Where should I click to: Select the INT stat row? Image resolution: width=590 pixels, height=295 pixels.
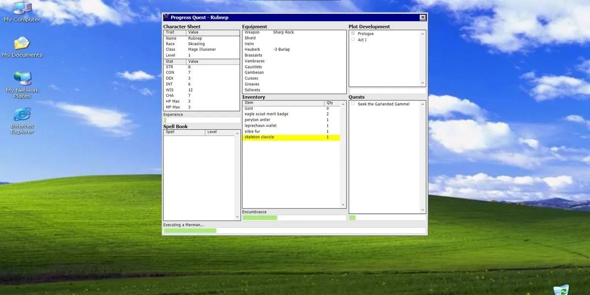click(202, 84)
